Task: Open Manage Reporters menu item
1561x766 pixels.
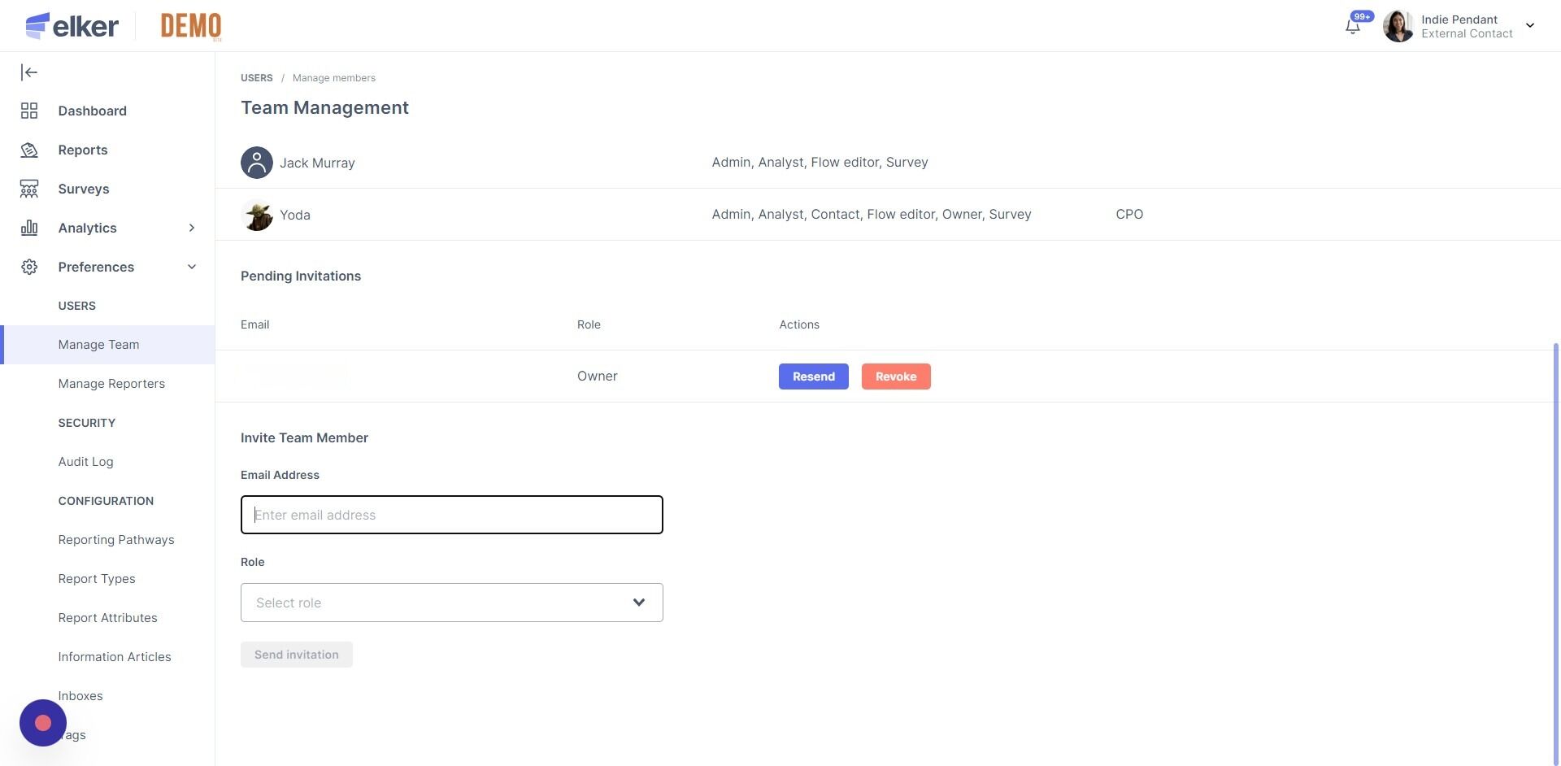Action: coord(111,384)
